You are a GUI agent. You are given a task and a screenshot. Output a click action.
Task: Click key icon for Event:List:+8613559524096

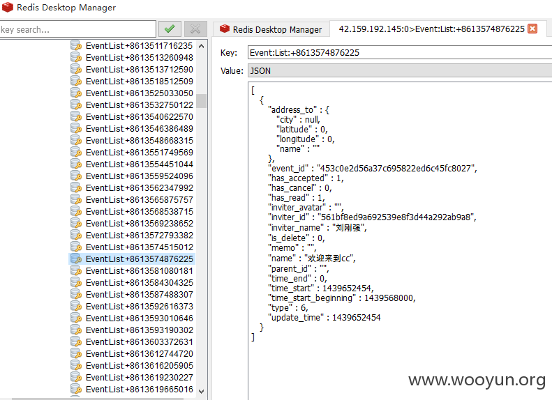[76, 176]
